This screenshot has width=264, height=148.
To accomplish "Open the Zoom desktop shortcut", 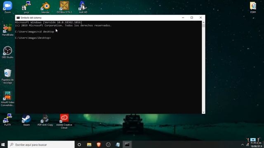I will pos(7,7).
